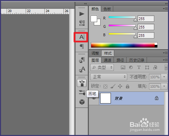169x136 pixels.
Task: Pick a color from the spectrum ramp
Action: (x=123, y=45)
